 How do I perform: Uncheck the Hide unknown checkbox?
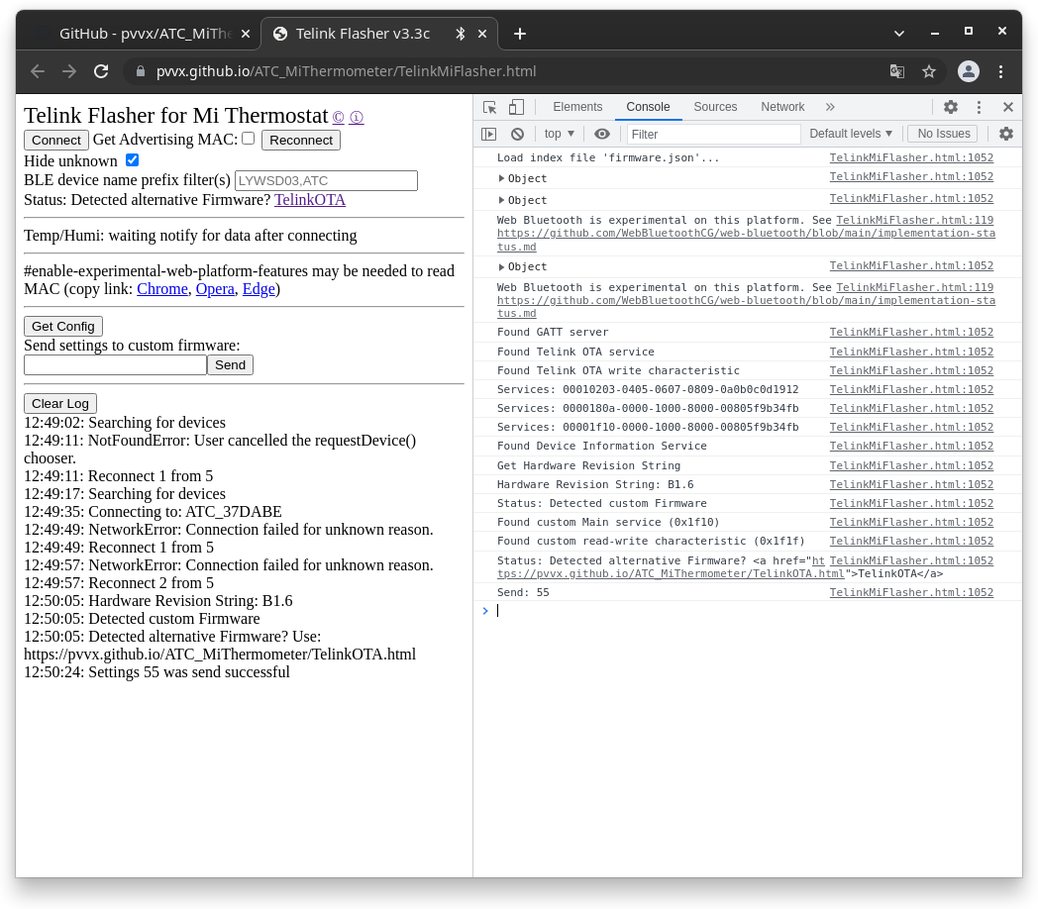pyautogui.click(x=133, y=160)
